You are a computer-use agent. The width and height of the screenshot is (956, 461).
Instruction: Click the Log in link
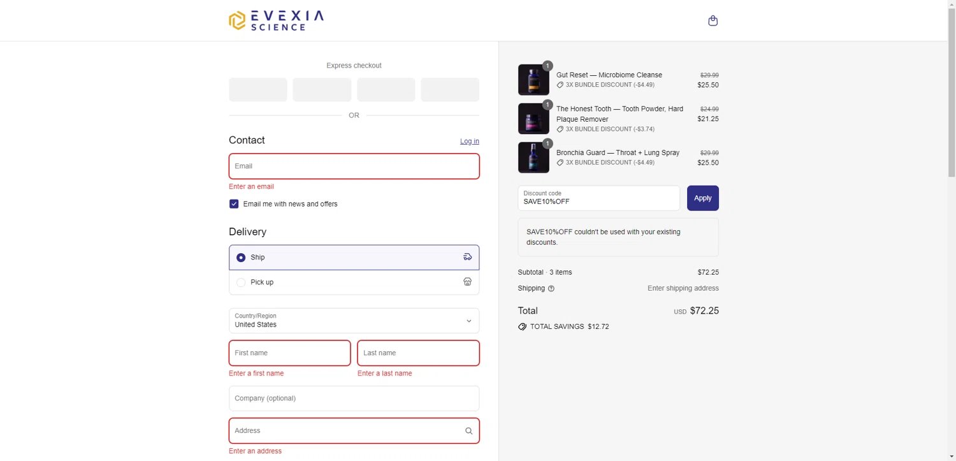coord(470,141)
